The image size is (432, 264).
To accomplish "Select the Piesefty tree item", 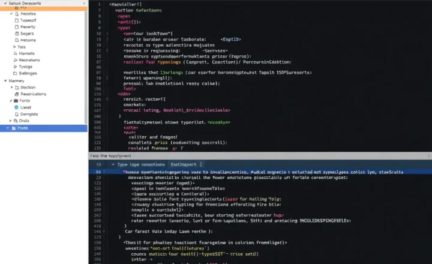I will click(28, 27).
